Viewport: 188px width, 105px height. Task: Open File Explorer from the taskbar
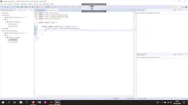tap(21, 102)
